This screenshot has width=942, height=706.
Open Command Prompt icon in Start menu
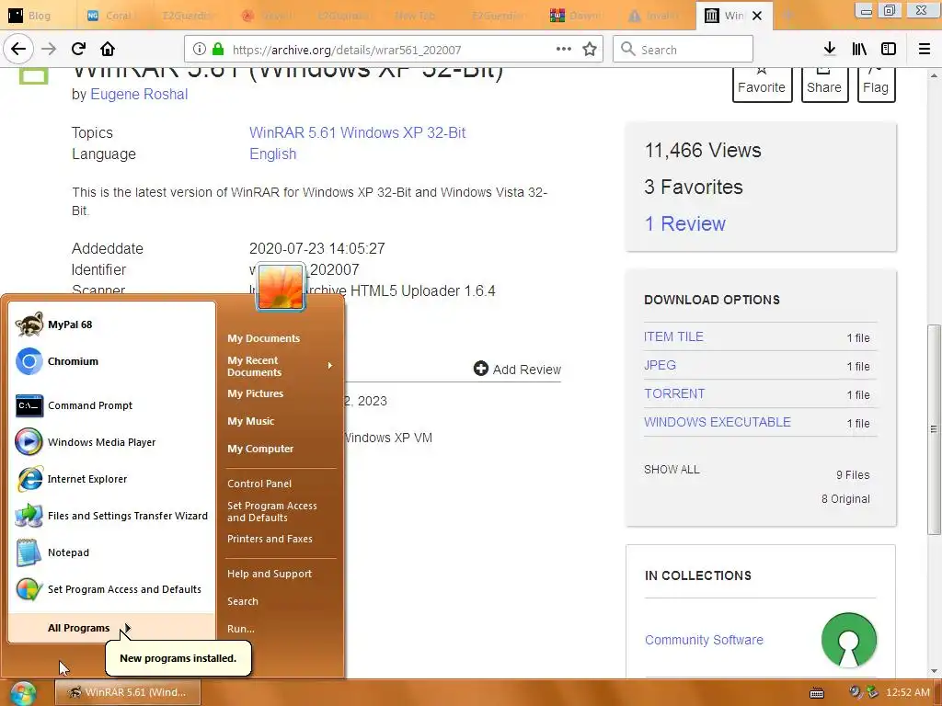click(x=29, y=405)
